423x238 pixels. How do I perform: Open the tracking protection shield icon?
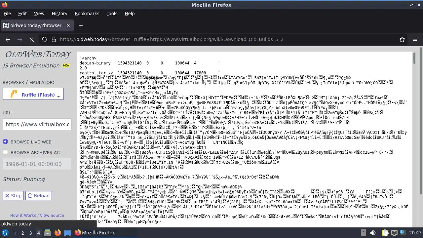coord(45,39)
